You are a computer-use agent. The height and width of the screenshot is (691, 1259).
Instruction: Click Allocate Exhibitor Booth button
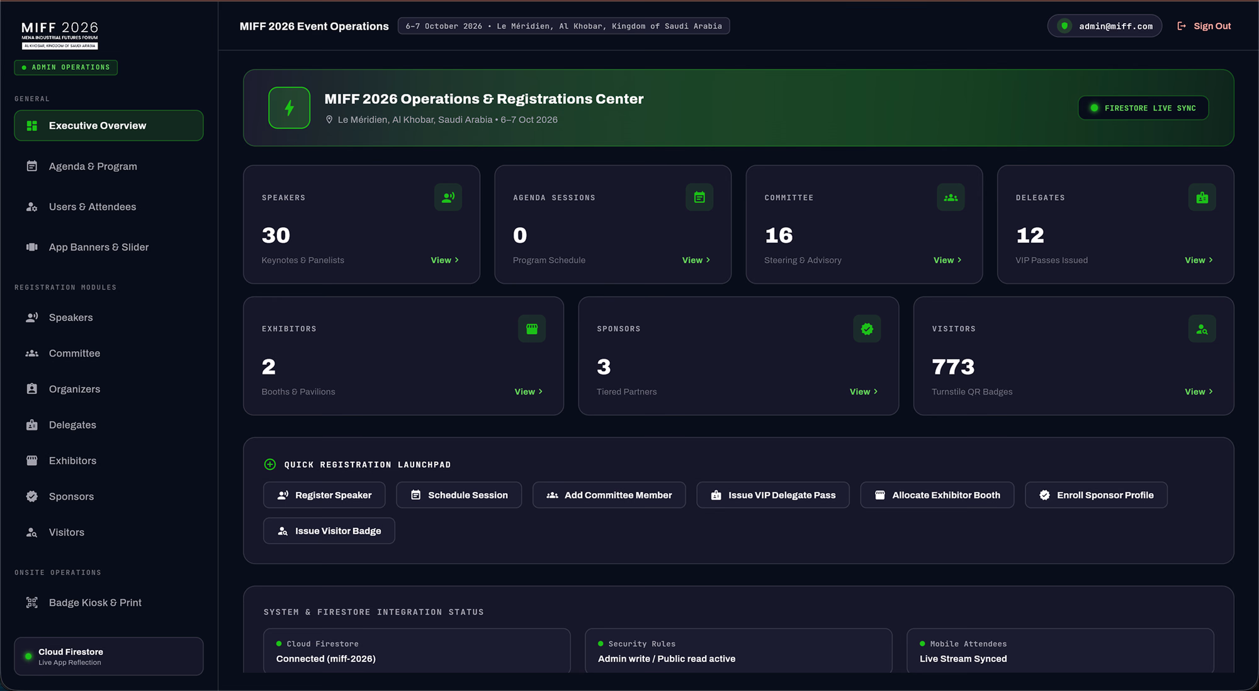pyautogui.click(x=937, y=495)
